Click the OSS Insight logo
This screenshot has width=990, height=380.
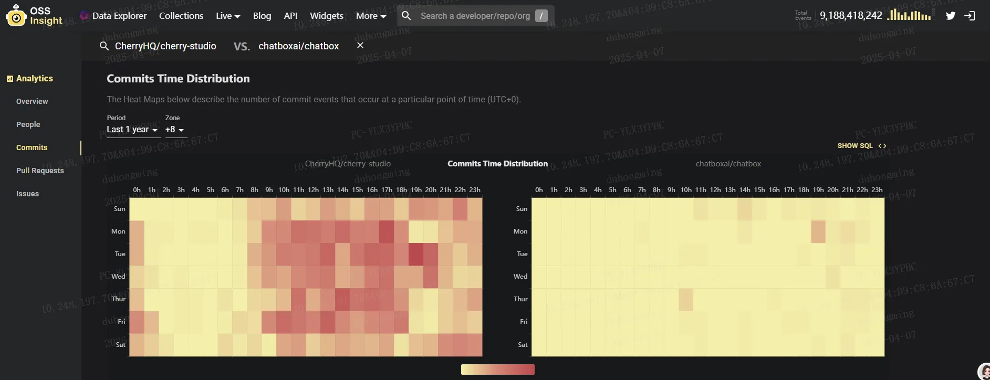tap(34, 16)
